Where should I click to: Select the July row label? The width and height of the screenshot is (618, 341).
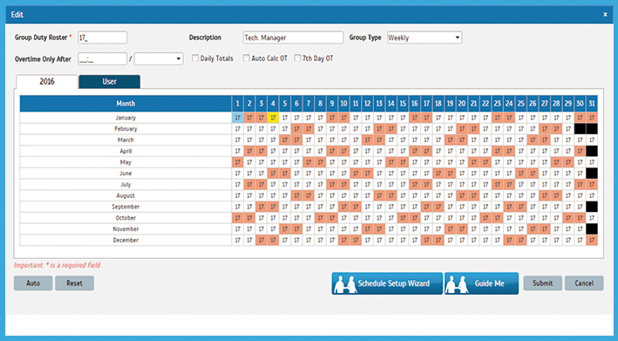pos(126,185)
